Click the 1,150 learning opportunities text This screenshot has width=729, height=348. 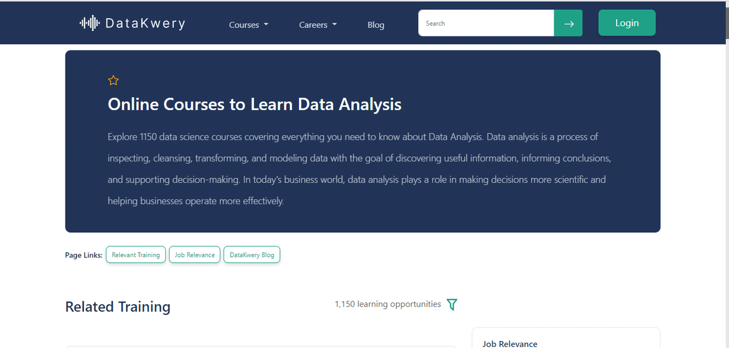tap(388, 304)
